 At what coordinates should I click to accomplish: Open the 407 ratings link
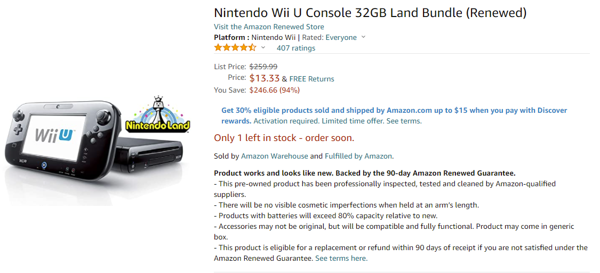coord(296,48)
